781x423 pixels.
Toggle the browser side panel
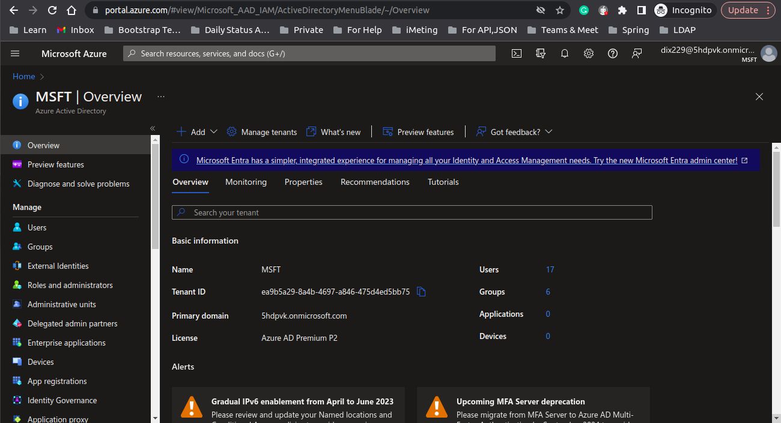click(642, 10)
